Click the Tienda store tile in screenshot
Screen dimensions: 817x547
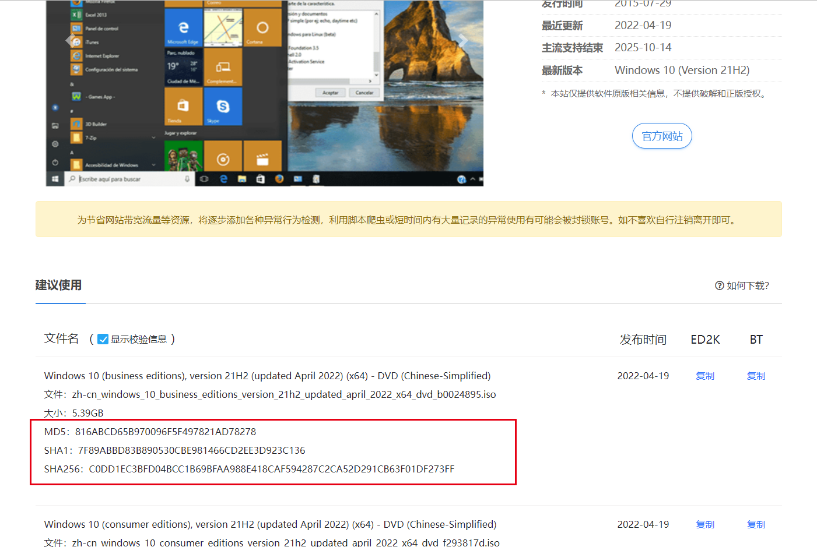point(183,107)
